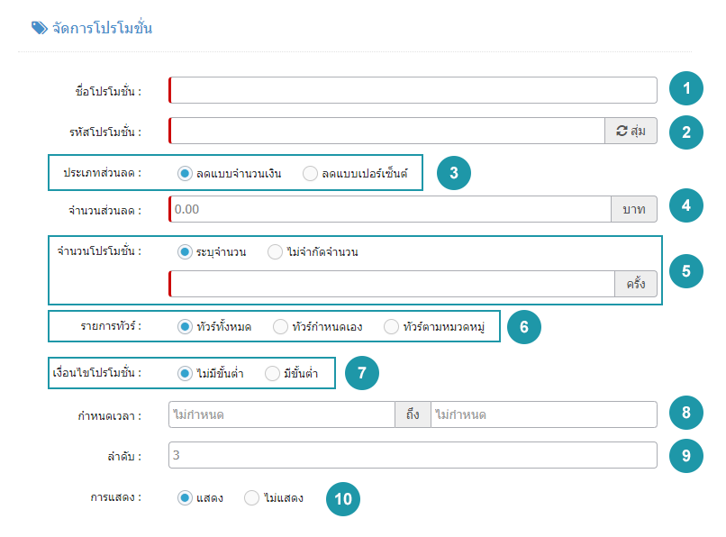Click the ลำดับ order field

click(x=413, y=455)
